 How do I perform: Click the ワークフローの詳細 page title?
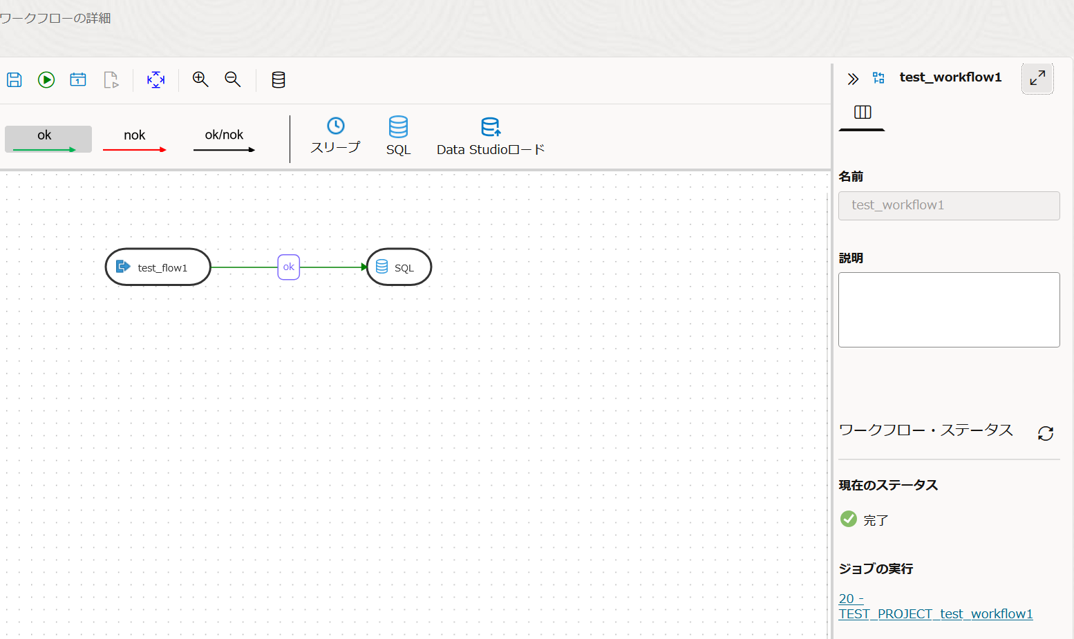(55, 18)
